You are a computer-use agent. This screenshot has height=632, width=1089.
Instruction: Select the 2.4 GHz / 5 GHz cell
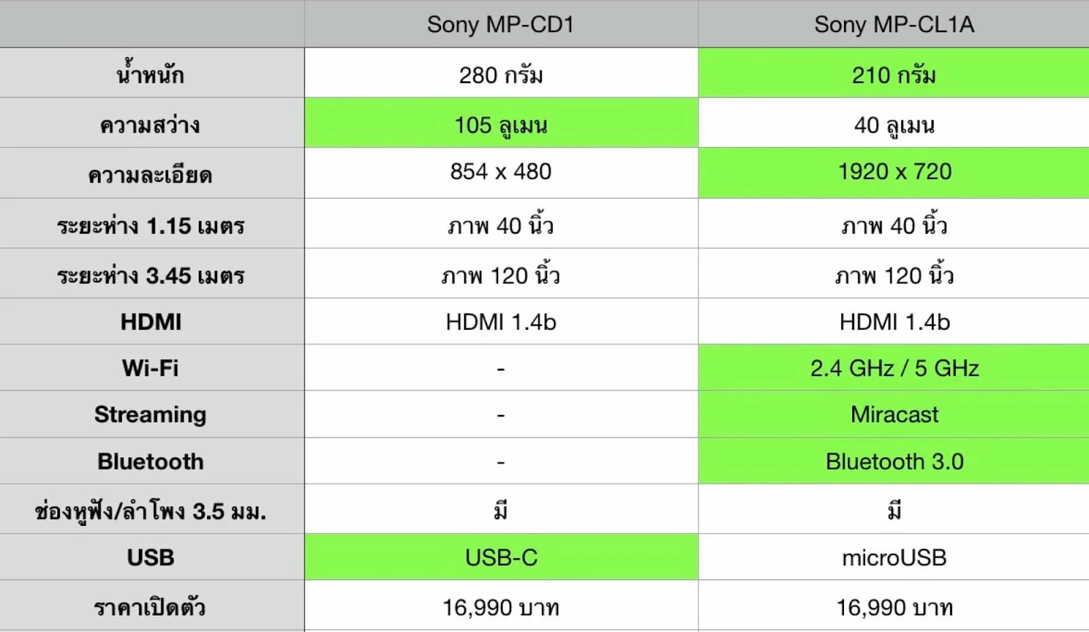pyautogui.click(x=894, y=367)
